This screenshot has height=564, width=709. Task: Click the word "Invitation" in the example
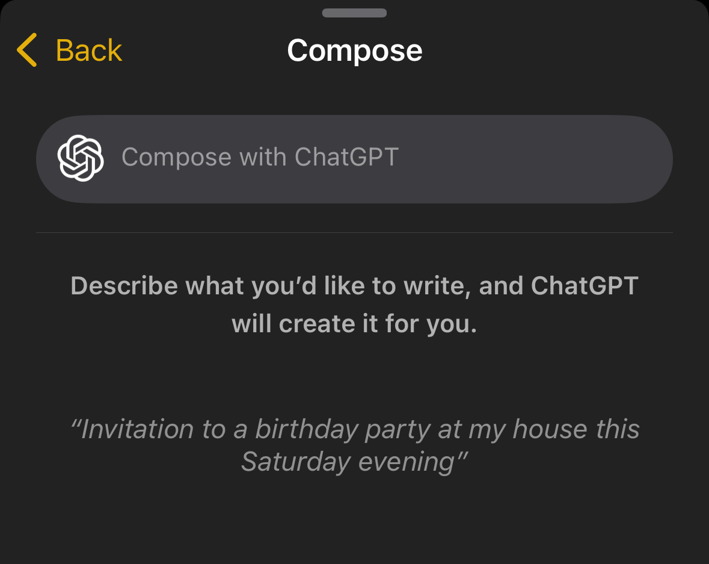(x=137, y=430)
